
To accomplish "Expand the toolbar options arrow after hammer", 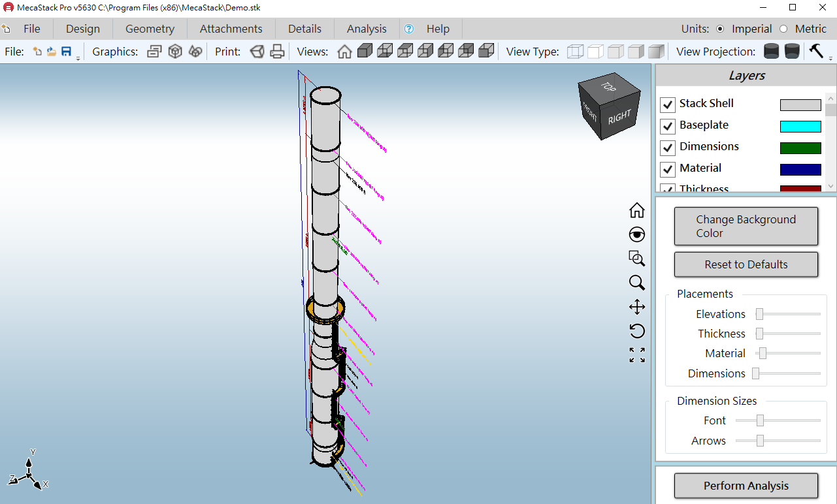I will coord(830,59).
